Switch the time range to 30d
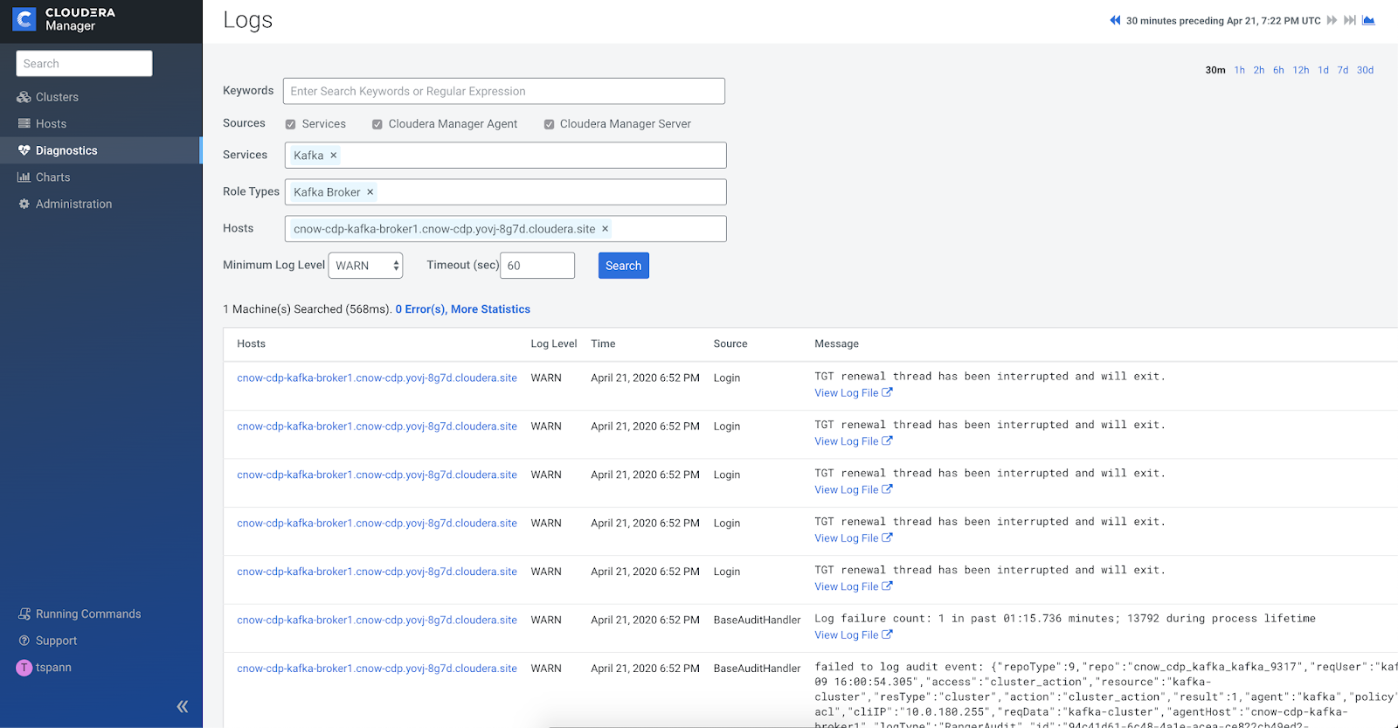The height and width of the screenshot is (728, 1398). [x=1365, y=70]
